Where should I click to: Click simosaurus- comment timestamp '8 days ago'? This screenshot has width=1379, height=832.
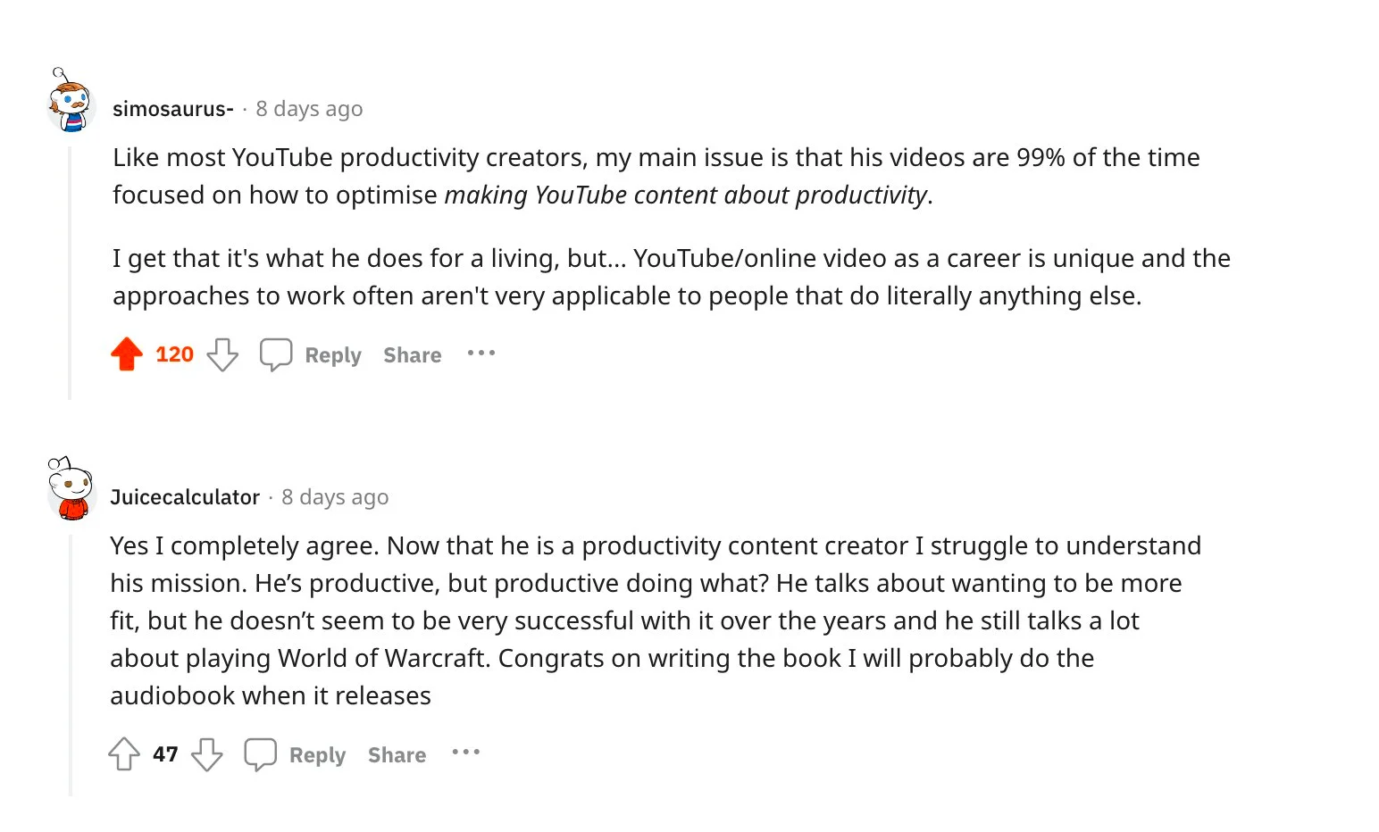pos(309,109)
